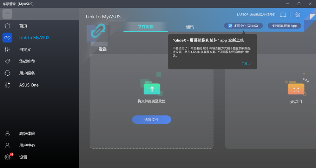Open 用户中心 person icon
The image size is (316, 168).
pyautogui.click(x=7, y=146)
